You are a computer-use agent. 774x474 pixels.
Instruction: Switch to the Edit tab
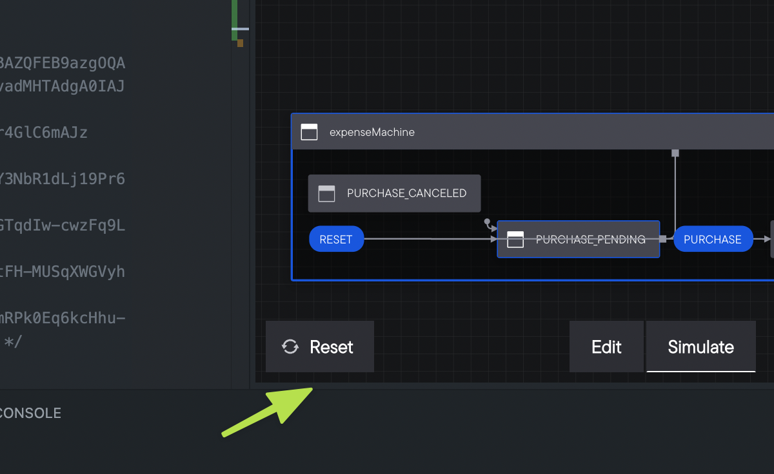[606, 346]
